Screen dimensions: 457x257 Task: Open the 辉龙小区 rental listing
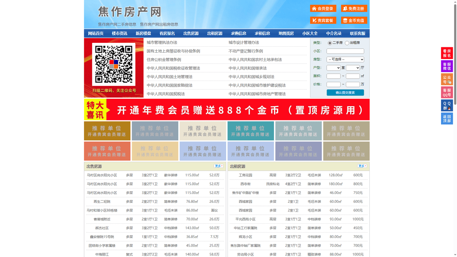(245, 237)
